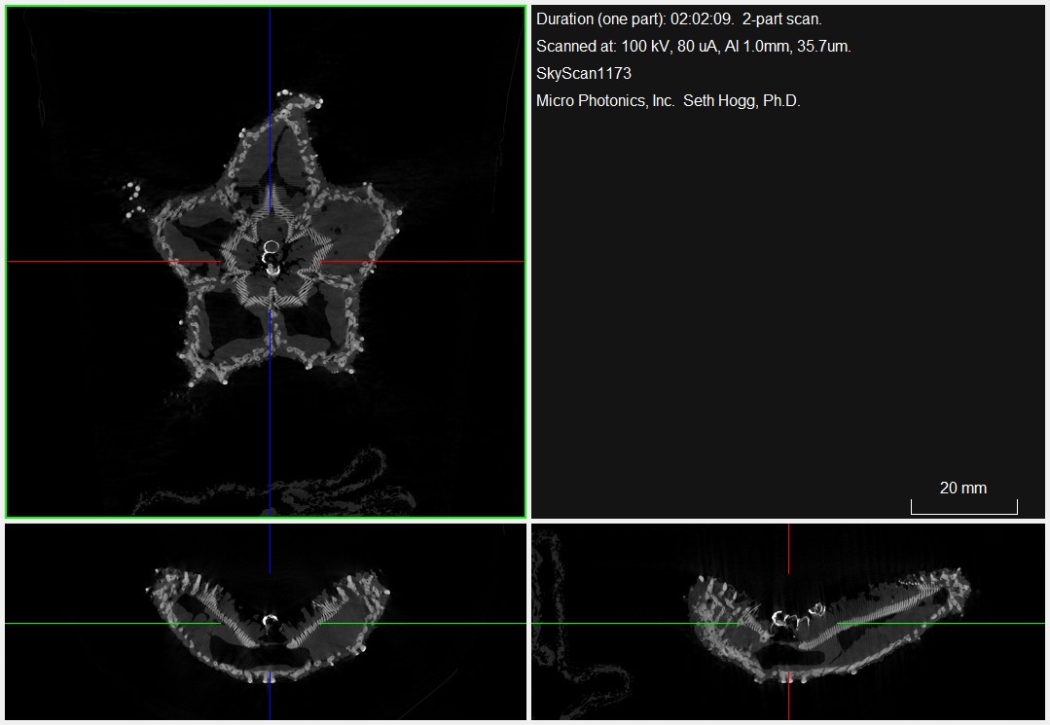Click the 20 mm scale bar
This screenshot has width=1050, height=725.
(963, 507)
